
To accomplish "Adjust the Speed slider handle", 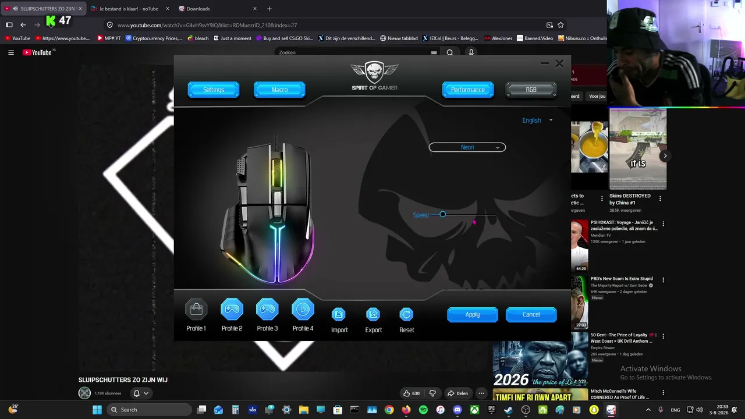I will (x=442, y=215).
